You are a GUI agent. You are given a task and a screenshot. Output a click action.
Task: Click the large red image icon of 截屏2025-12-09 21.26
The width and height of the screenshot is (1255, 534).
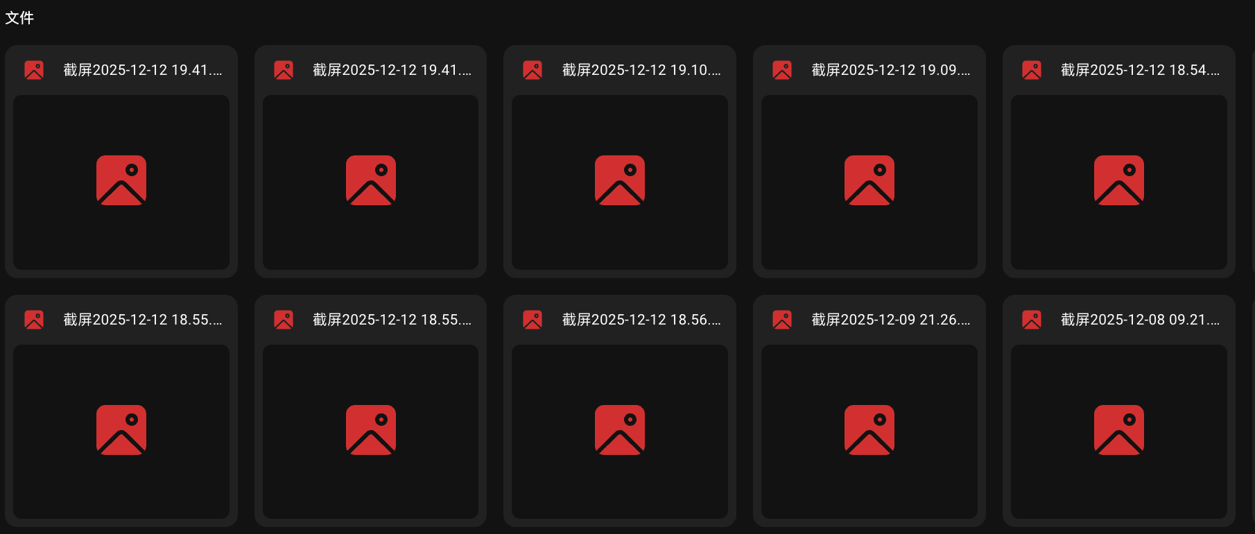tap(869, 430)
